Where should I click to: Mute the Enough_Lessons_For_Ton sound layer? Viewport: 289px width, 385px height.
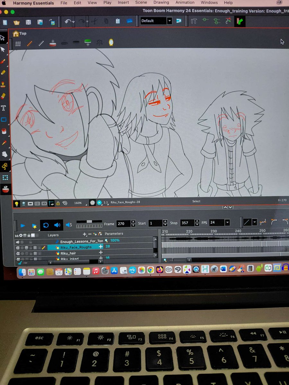[x=18, y=242]
